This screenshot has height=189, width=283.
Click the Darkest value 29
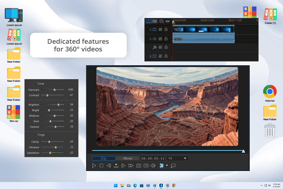72,127
